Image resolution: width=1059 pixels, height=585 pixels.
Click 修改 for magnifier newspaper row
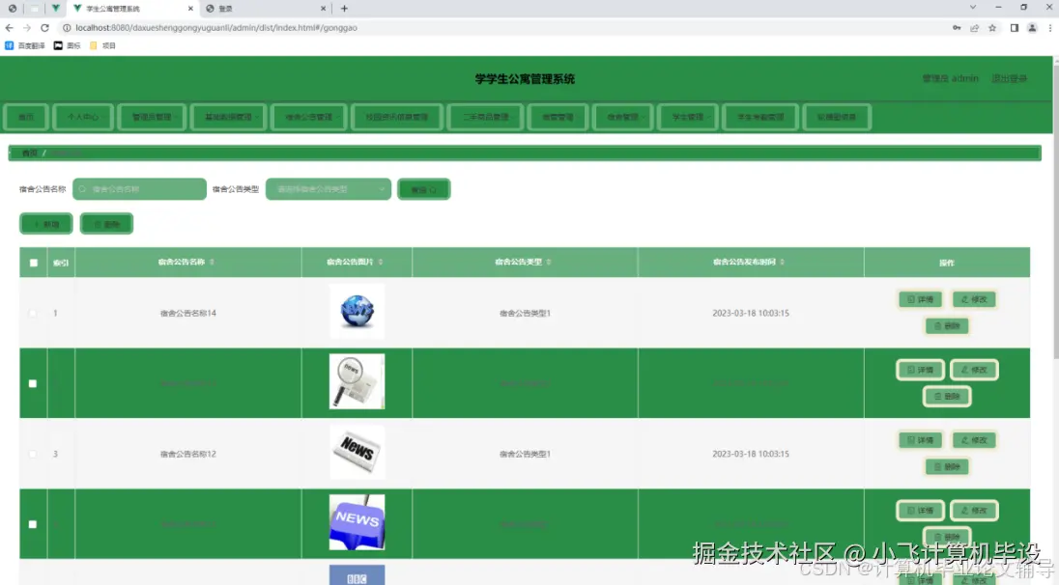(974, 370)
